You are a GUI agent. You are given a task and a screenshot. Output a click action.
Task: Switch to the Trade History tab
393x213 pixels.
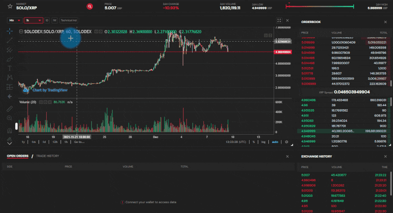[48, 156]
